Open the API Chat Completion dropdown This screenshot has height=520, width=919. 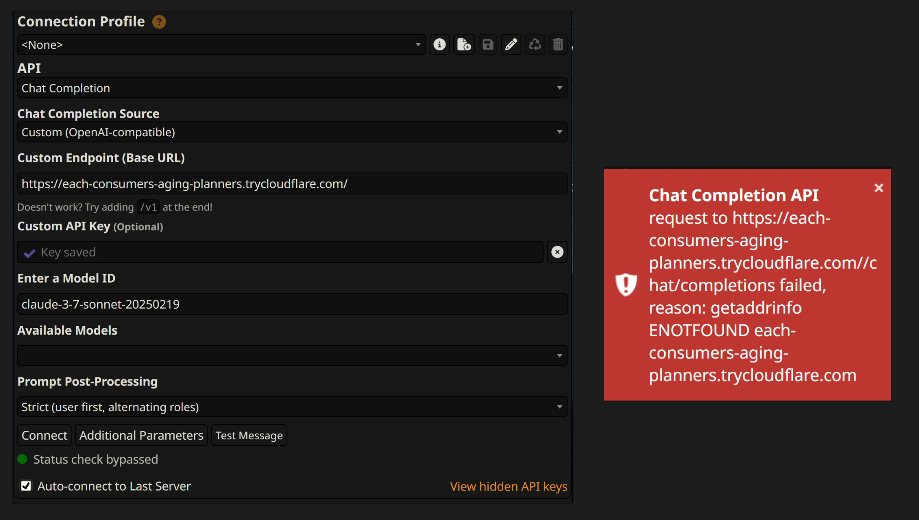coord(292,88)
